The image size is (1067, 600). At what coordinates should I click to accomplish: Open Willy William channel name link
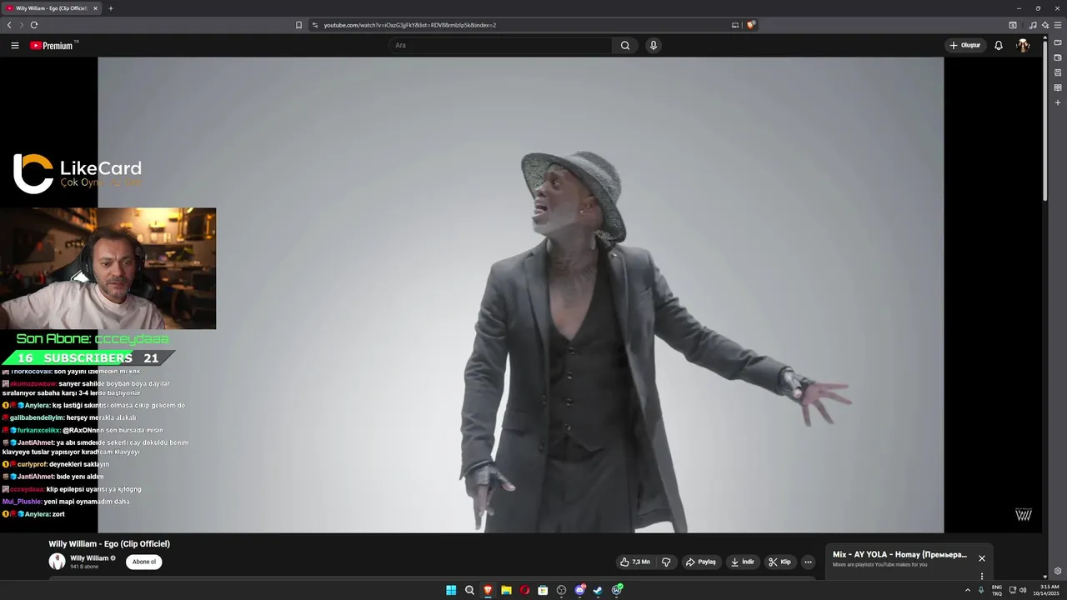[89, 558]
